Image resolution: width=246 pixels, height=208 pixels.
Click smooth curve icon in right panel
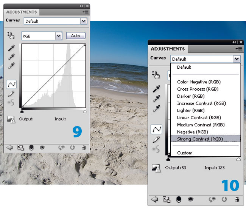click(156, 149)
